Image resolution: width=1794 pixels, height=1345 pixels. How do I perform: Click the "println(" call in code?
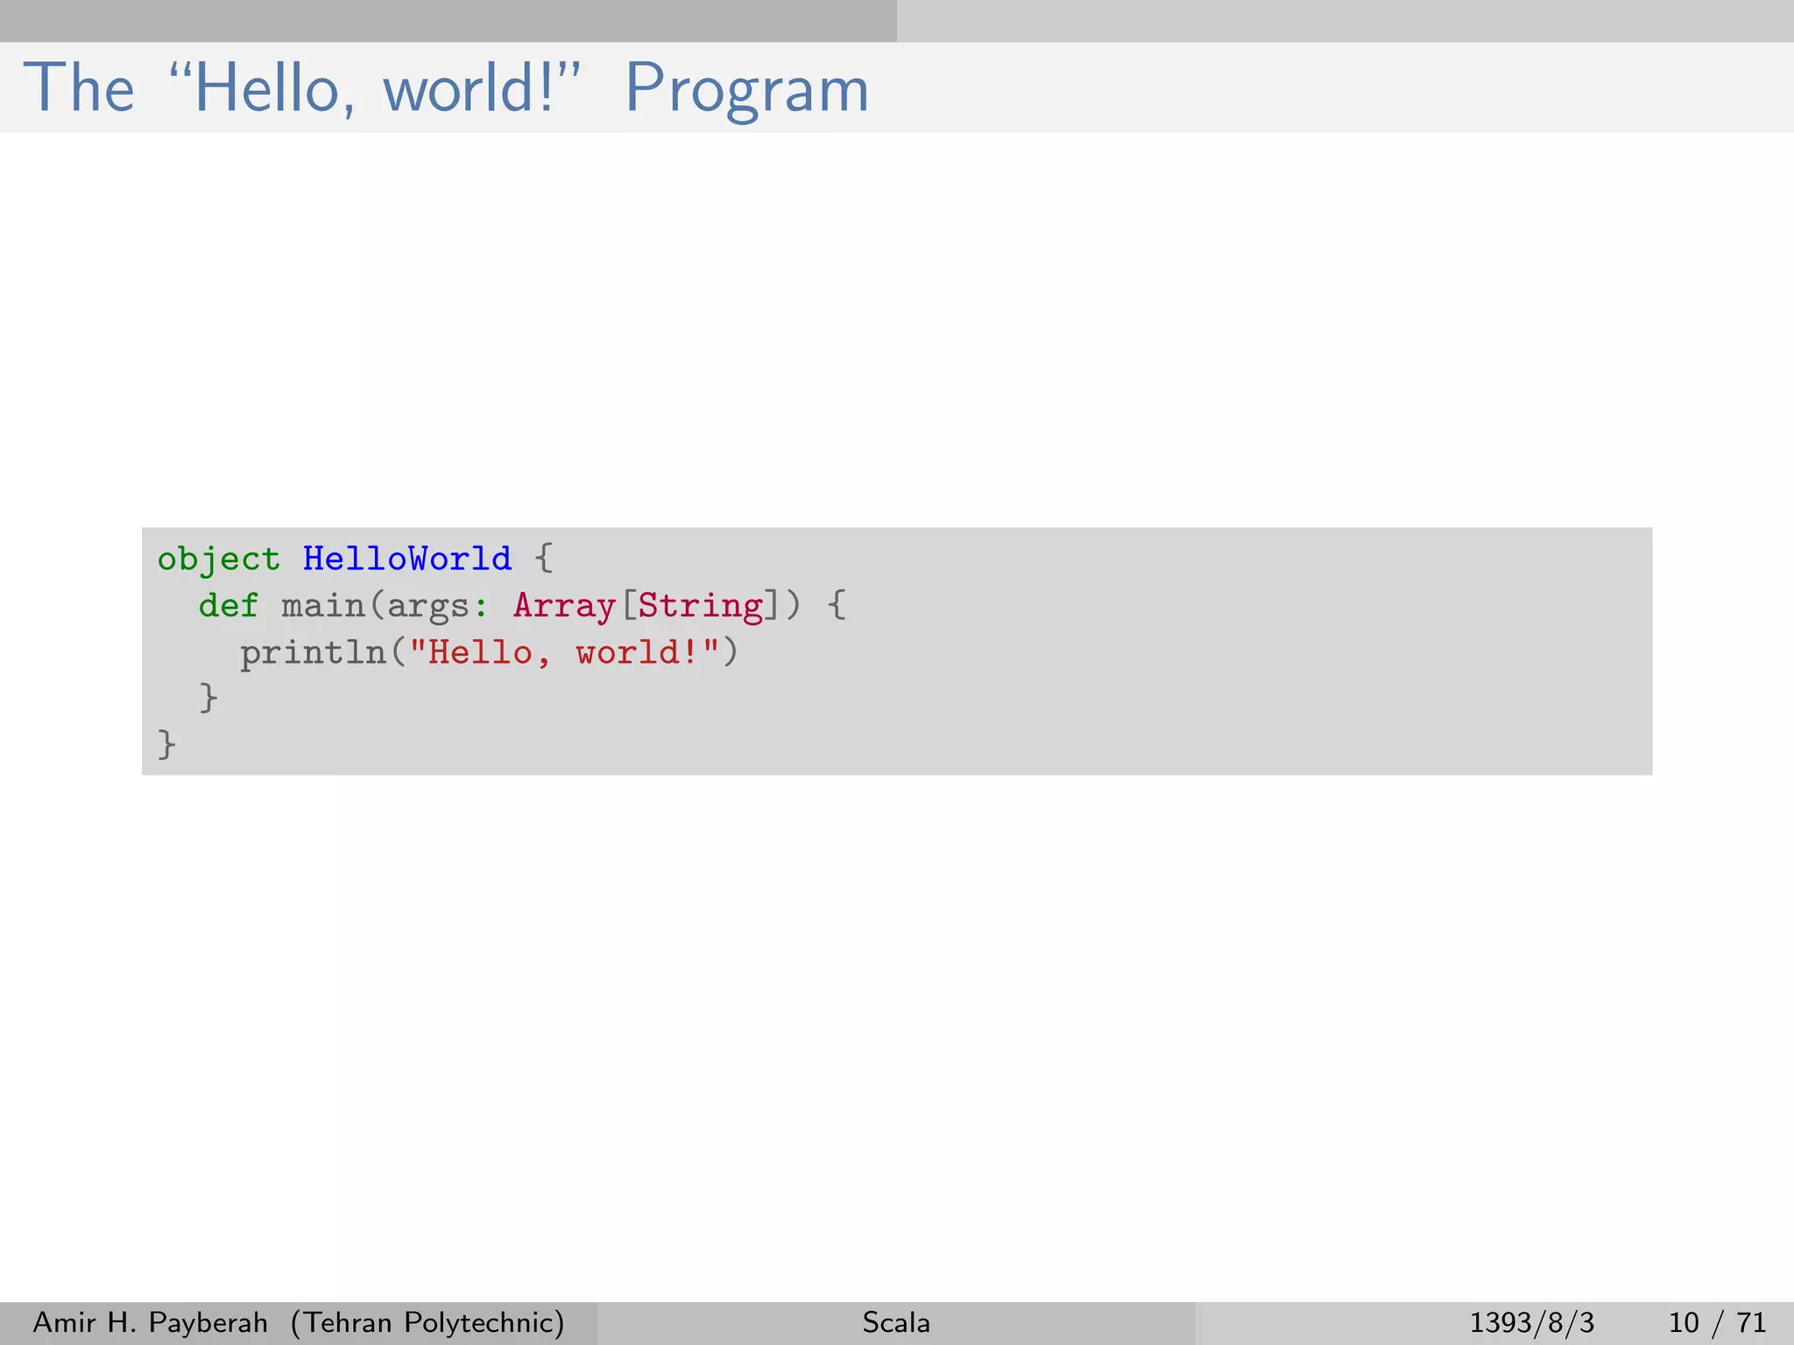323,652
